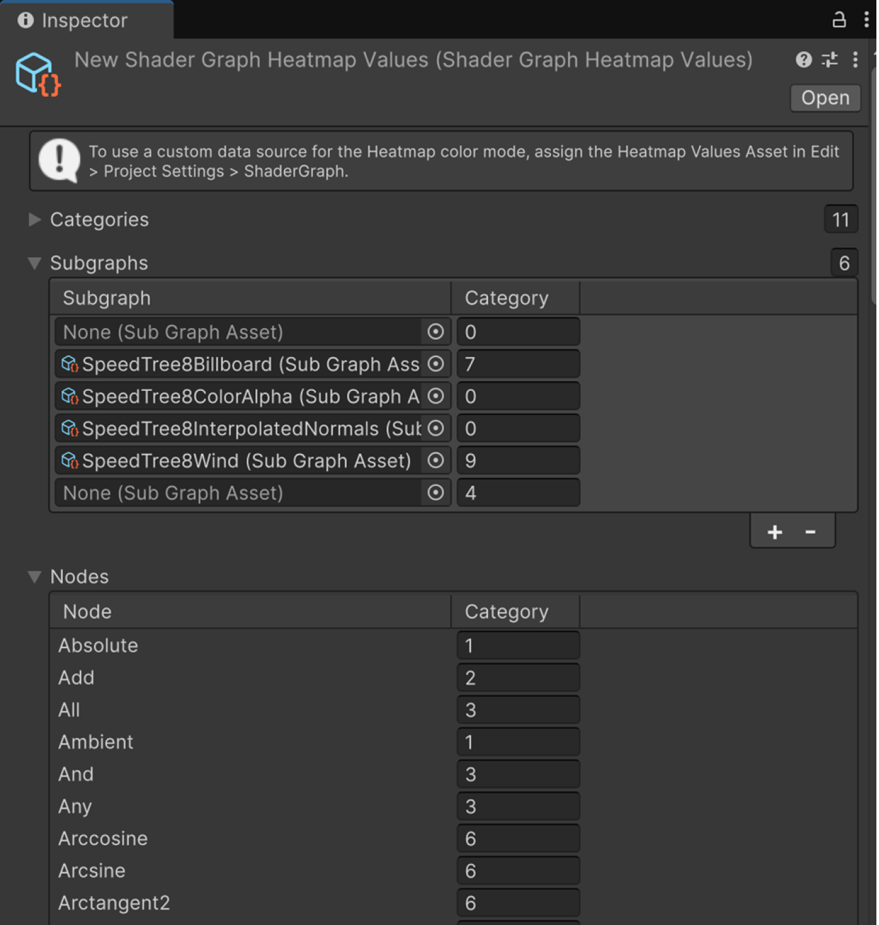Select the last None (Sub Graph Asset) field
The image size is (879, 925).
coord(253,493)
